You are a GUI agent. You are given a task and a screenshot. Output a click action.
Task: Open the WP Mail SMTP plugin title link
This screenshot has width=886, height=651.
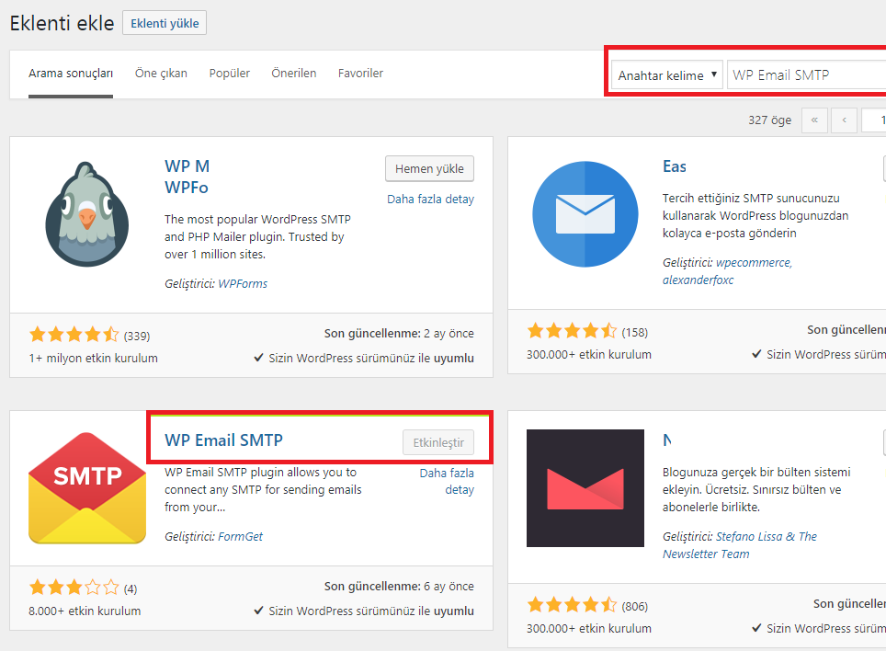point(187,177)
